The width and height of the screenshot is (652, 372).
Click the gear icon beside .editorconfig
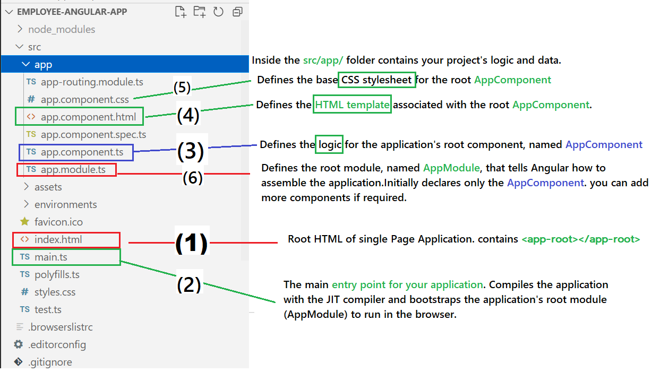(19, 344)
